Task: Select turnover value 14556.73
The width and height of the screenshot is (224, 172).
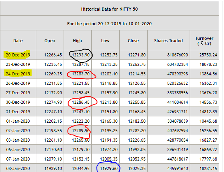Action: tap(208, 102)
